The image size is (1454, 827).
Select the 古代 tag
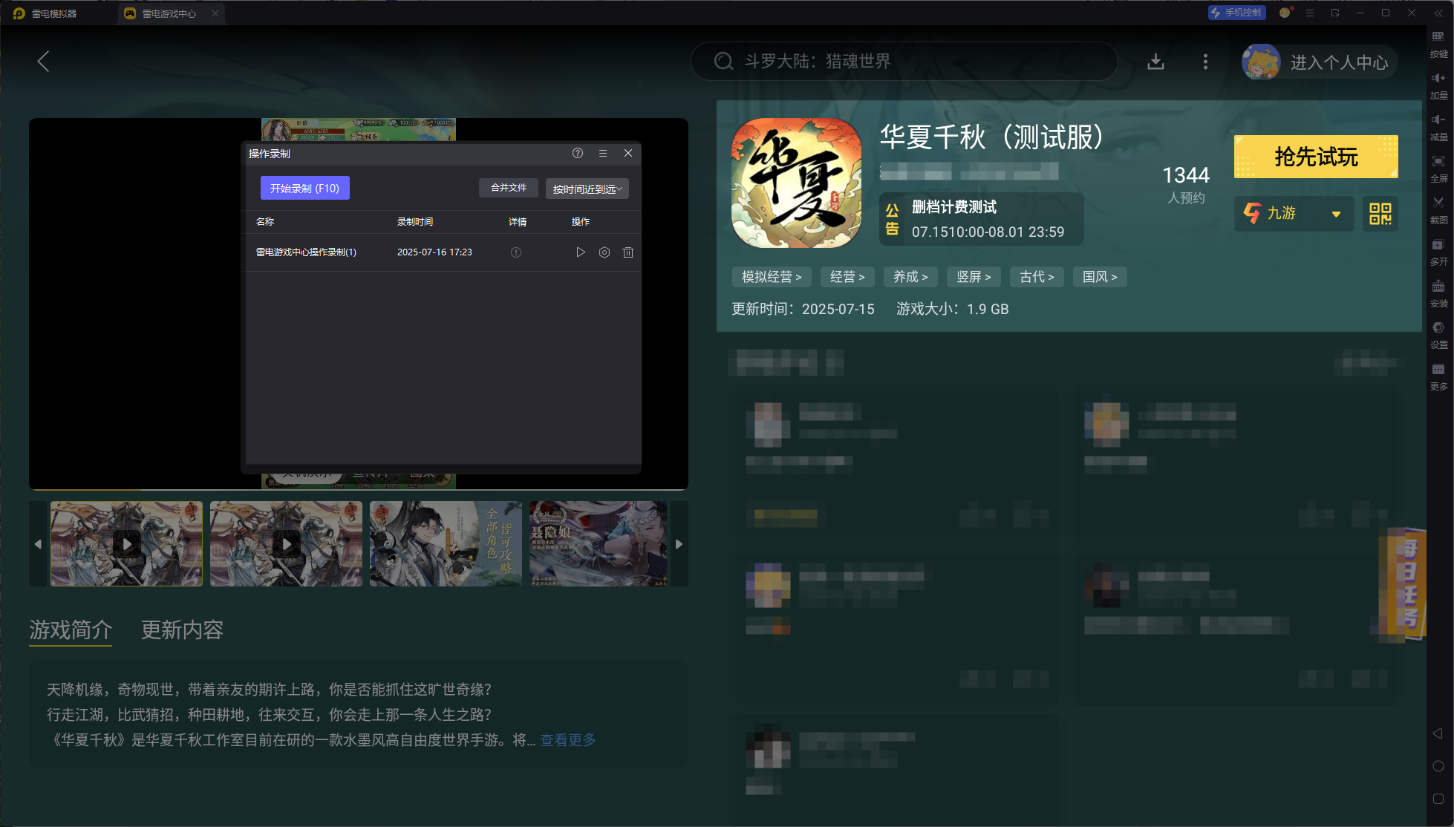click(1037, 277)
